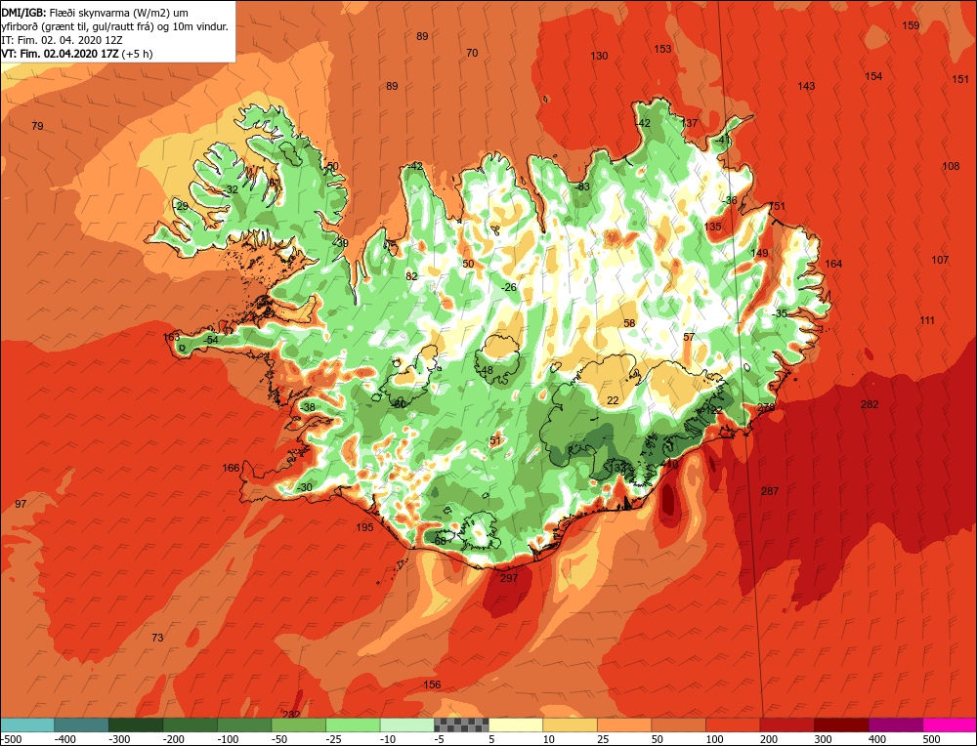Select the dark maroon legend swatch between 300 and 400
Image resolution: width=977 pixels, height=746 pixels.
pos(842,725)
